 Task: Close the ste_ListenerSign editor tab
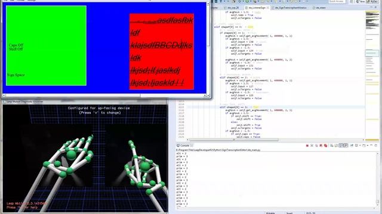coord(268,8)
